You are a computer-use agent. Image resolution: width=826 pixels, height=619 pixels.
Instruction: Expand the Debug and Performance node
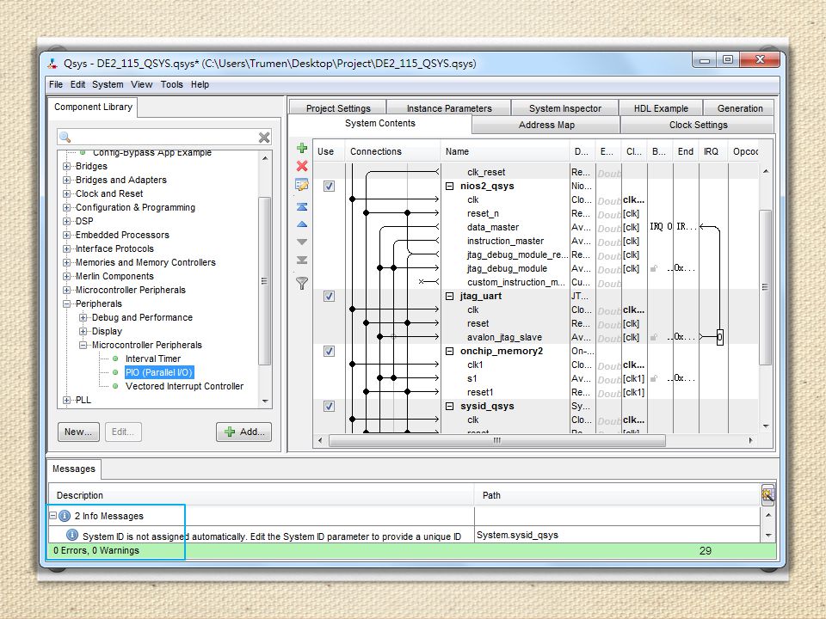(83, 317)
